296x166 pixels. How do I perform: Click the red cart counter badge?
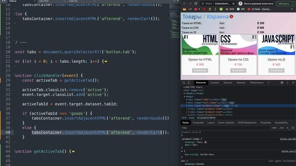click(231, 17)
